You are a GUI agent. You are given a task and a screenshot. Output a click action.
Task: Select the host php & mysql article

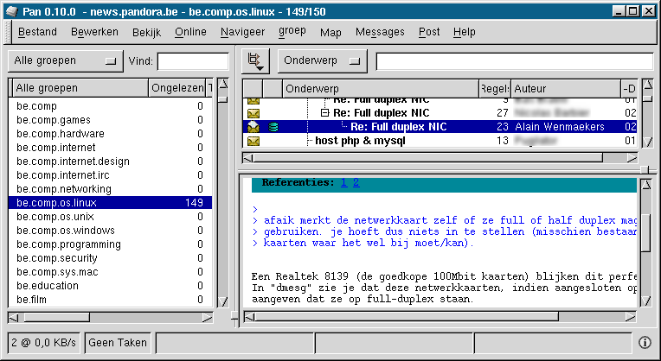point(440,141)
